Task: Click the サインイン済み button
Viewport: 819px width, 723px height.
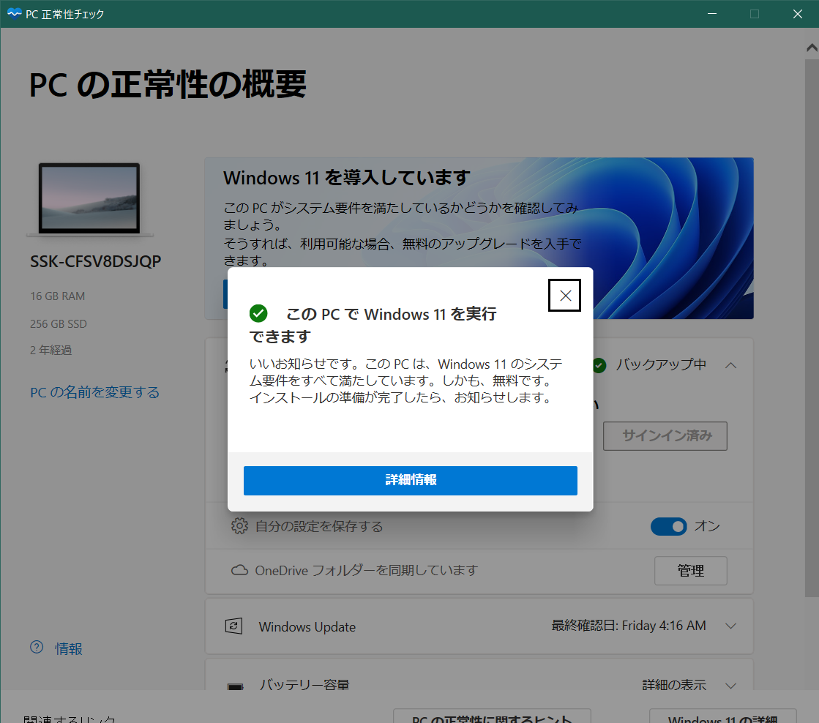Action: point(665,435)
